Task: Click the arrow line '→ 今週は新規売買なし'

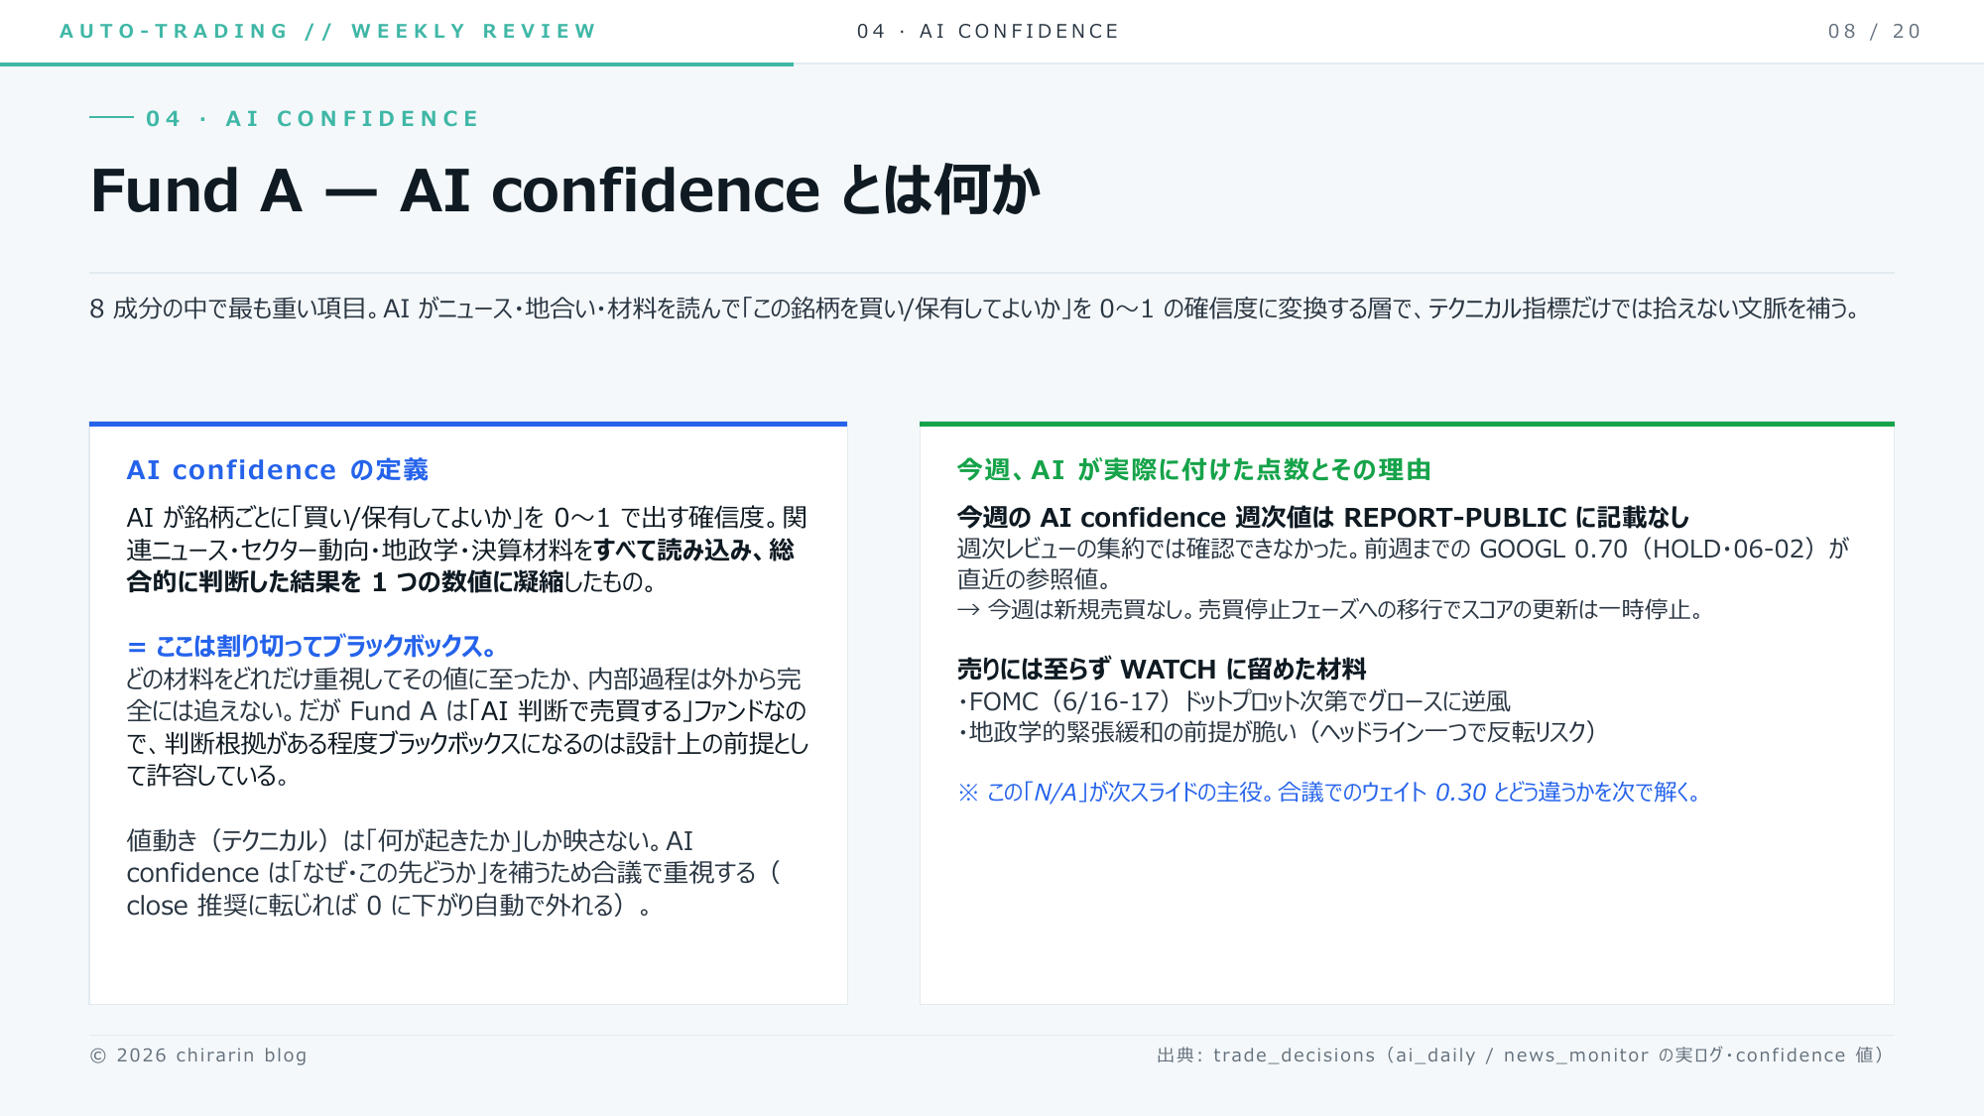Action: click(1330, 609)
